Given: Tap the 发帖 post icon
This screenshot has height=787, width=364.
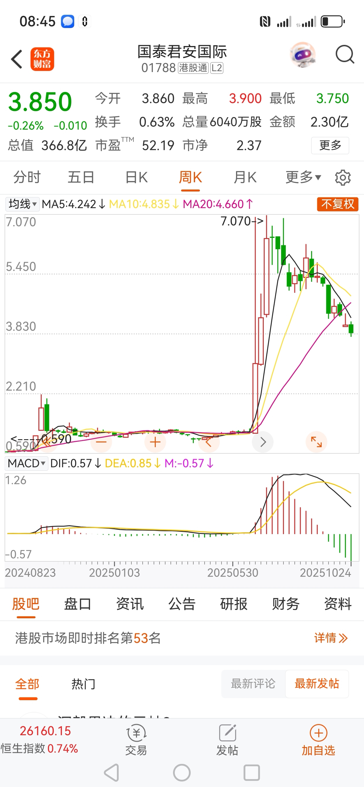Looking at the screenshot, I should (227, 740).
